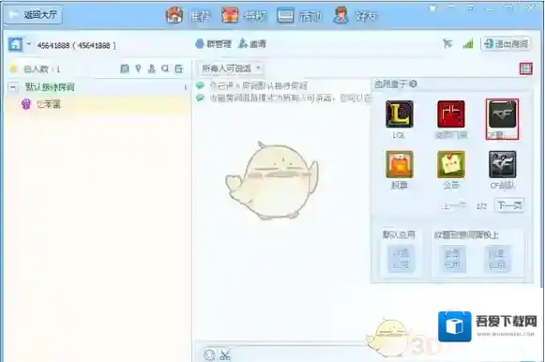Click the home icon beside room ID 45641888
Viewport: 545px width, 362px height.
click(15, 44)
